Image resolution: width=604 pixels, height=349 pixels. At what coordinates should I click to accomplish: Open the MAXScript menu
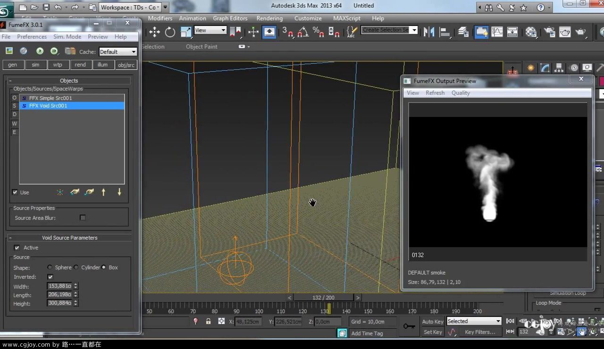coord(347,18)
